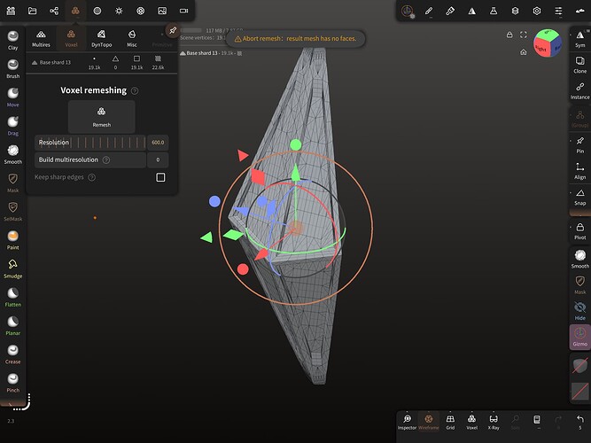Screen dimensions: 591x443
Task: Pin the topology panel open
Action: [x=173, y=30]
